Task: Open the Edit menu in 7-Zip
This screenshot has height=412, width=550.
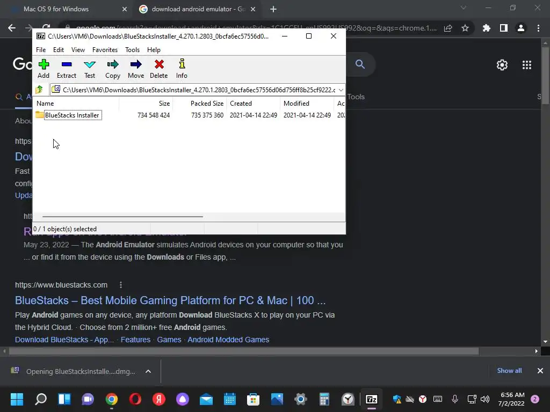Action: [x=58, y=50]
